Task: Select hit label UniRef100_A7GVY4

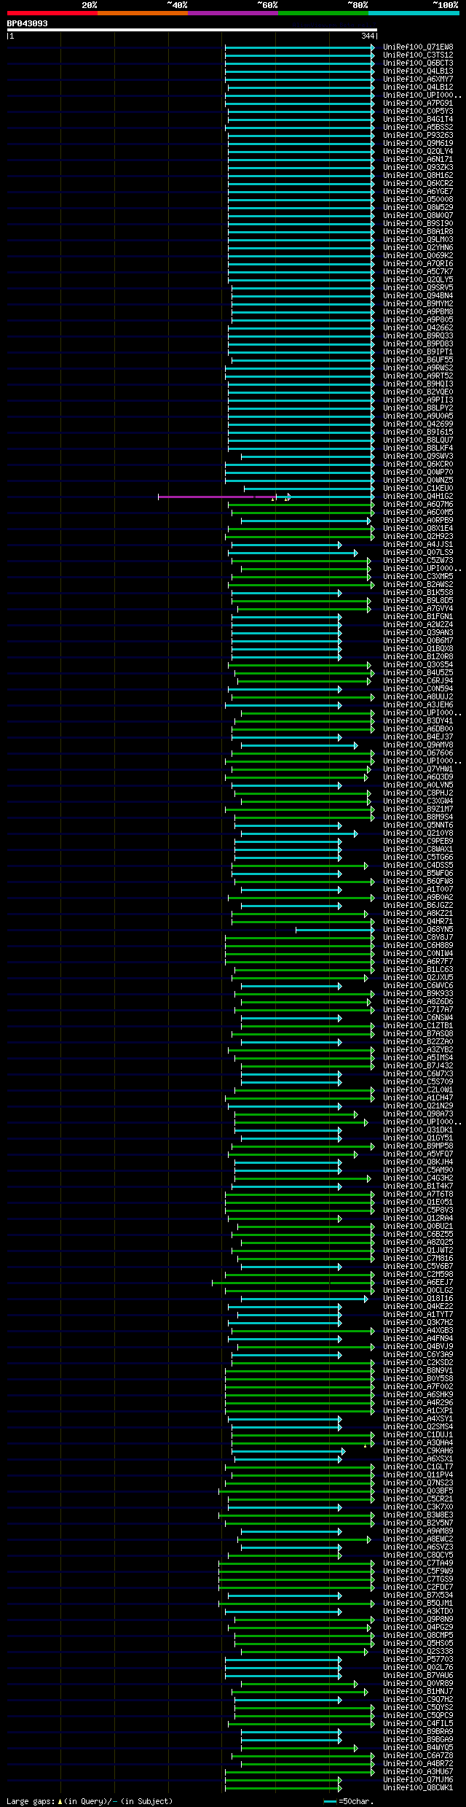Action: point(418,609)
